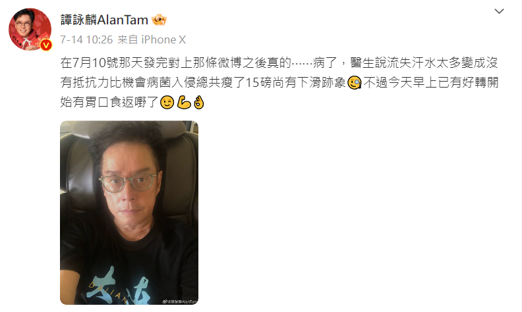Open the post options chevron menu
Image resolution: width=522 pixels, height=312 pixels.
point(499,11)
